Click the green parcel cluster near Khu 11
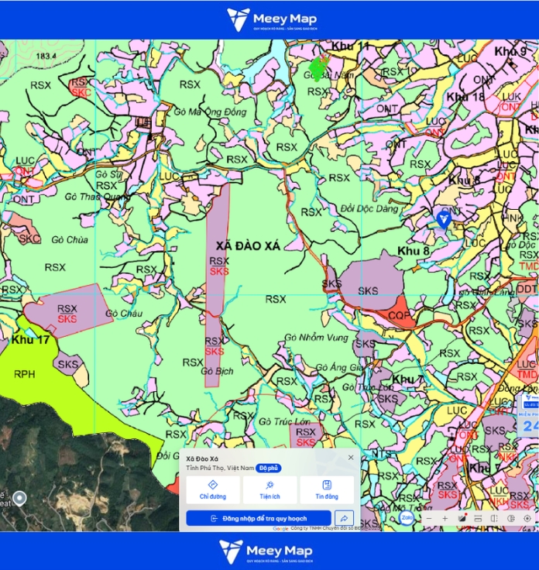 pyautogui.click(x=318, y=67)
